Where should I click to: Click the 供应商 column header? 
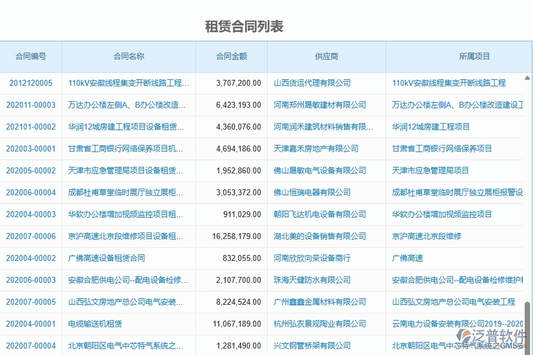click(325, 56)
